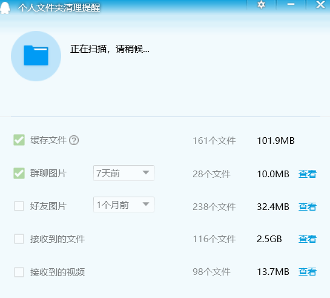Click the 2.5GB size value
The width and height of the screenshot is (330, 298).
click(269, 239)
